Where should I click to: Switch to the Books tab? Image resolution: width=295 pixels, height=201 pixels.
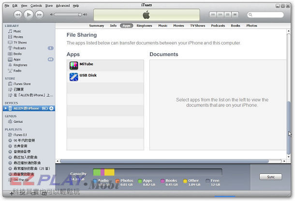[236, 26]
